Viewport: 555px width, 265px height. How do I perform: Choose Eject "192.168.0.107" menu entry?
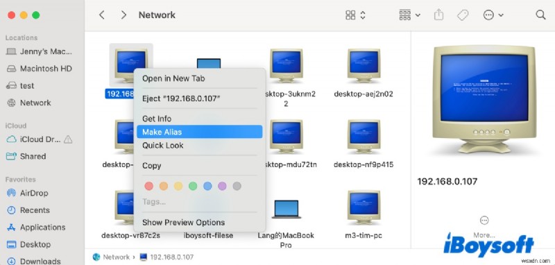[200, 99]
